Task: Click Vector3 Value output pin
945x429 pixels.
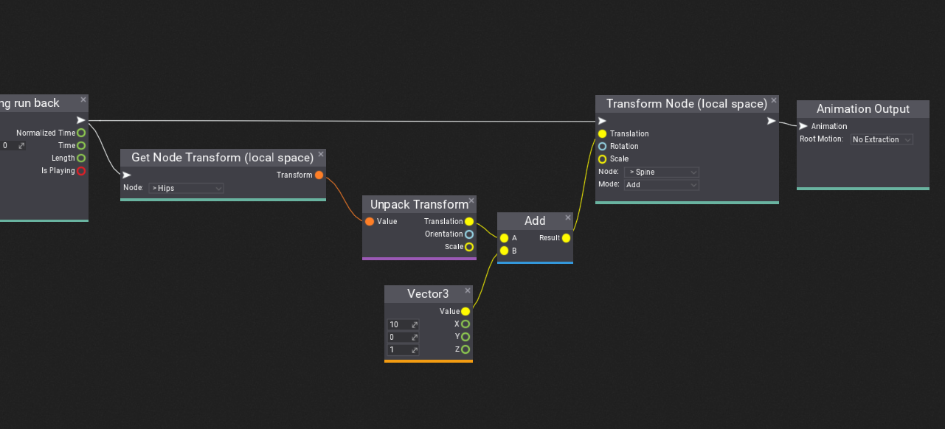Action: coord(465,311)
